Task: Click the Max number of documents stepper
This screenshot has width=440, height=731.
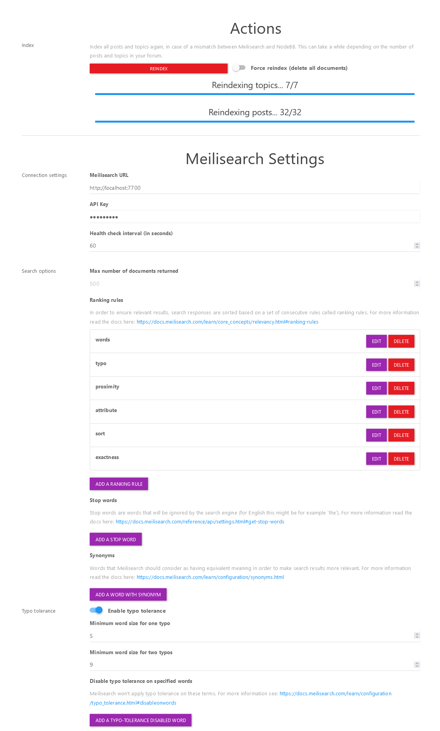Action: point(417,284)
